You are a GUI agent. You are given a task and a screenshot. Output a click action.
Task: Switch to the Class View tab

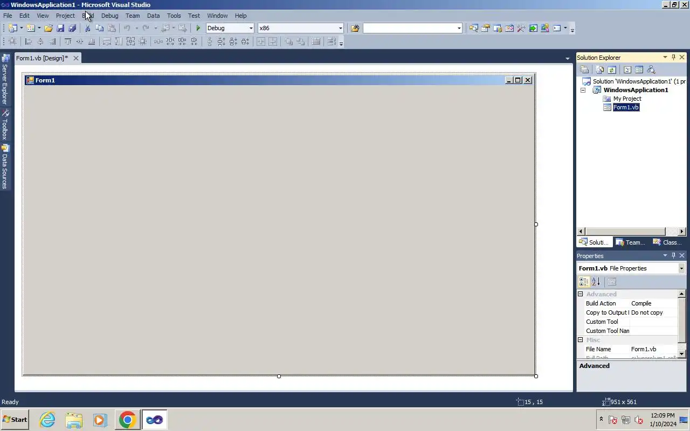pos(667,242)
